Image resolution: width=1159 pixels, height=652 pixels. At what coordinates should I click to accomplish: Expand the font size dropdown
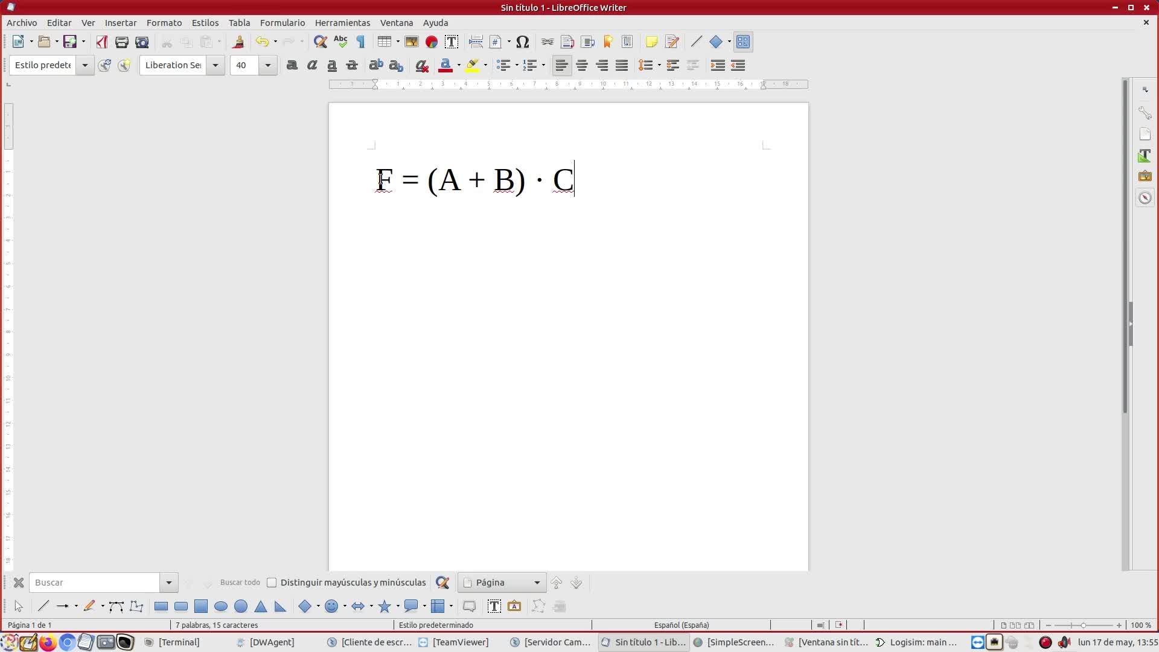pos(268,65)
